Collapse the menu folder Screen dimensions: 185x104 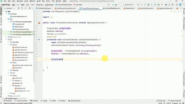tap(8, 63)
